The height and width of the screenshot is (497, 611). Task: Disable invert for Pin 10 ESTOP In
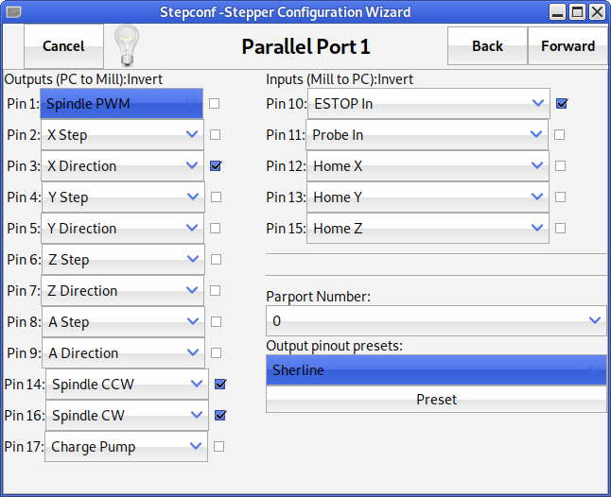click(x=562, y=103)
